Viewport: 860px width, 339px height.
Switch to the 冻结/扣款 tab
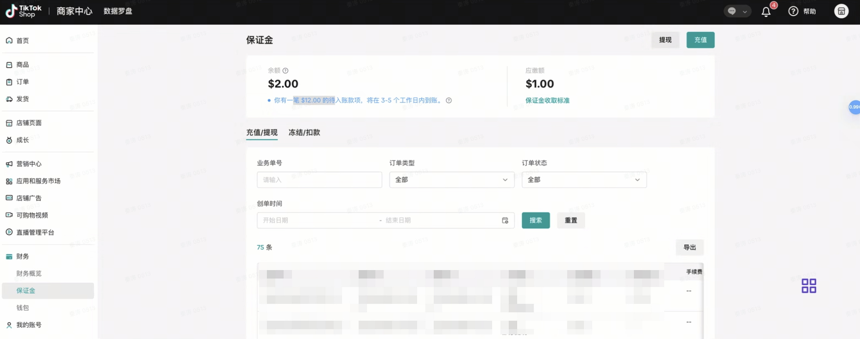point(304,132)
